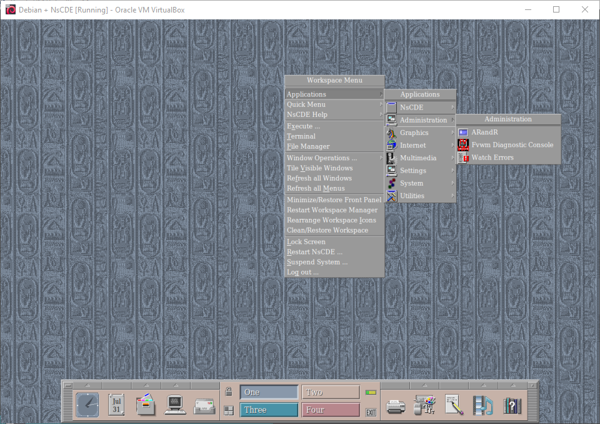Open the style manager icon with mouse and palette
The width and height of the screenshot is (600, 424).
tap(425, 406)
